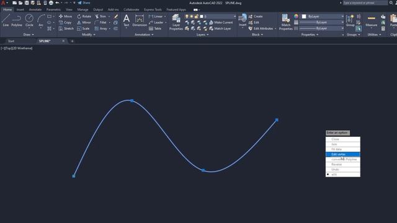Choose convert to Polyline option
Screen dimensions: 397x223
coord(343,159)
